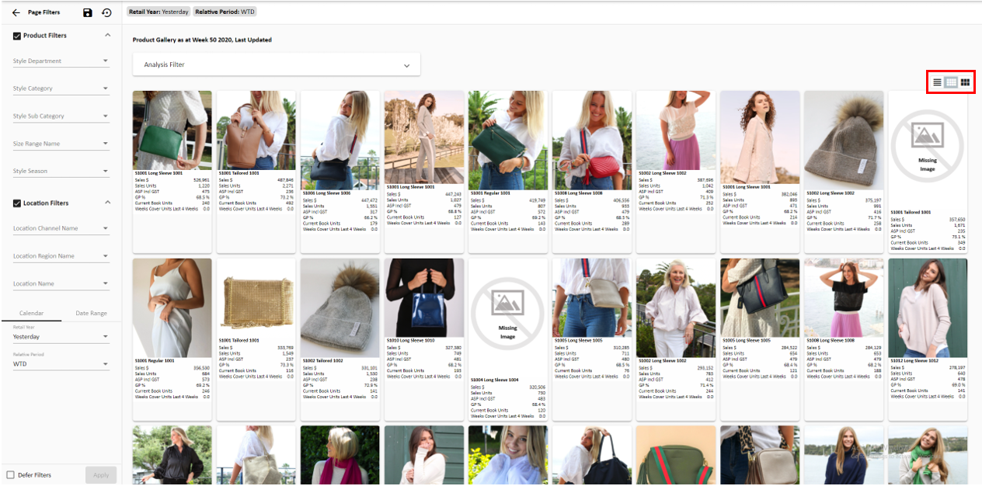The image size is (982, 486).
Task: Click the save filters disk icon
Action: 87,13
